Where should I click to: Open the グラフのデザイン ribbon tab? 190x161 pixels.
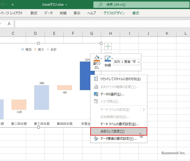pyautogui.click(x=114, y=13)
